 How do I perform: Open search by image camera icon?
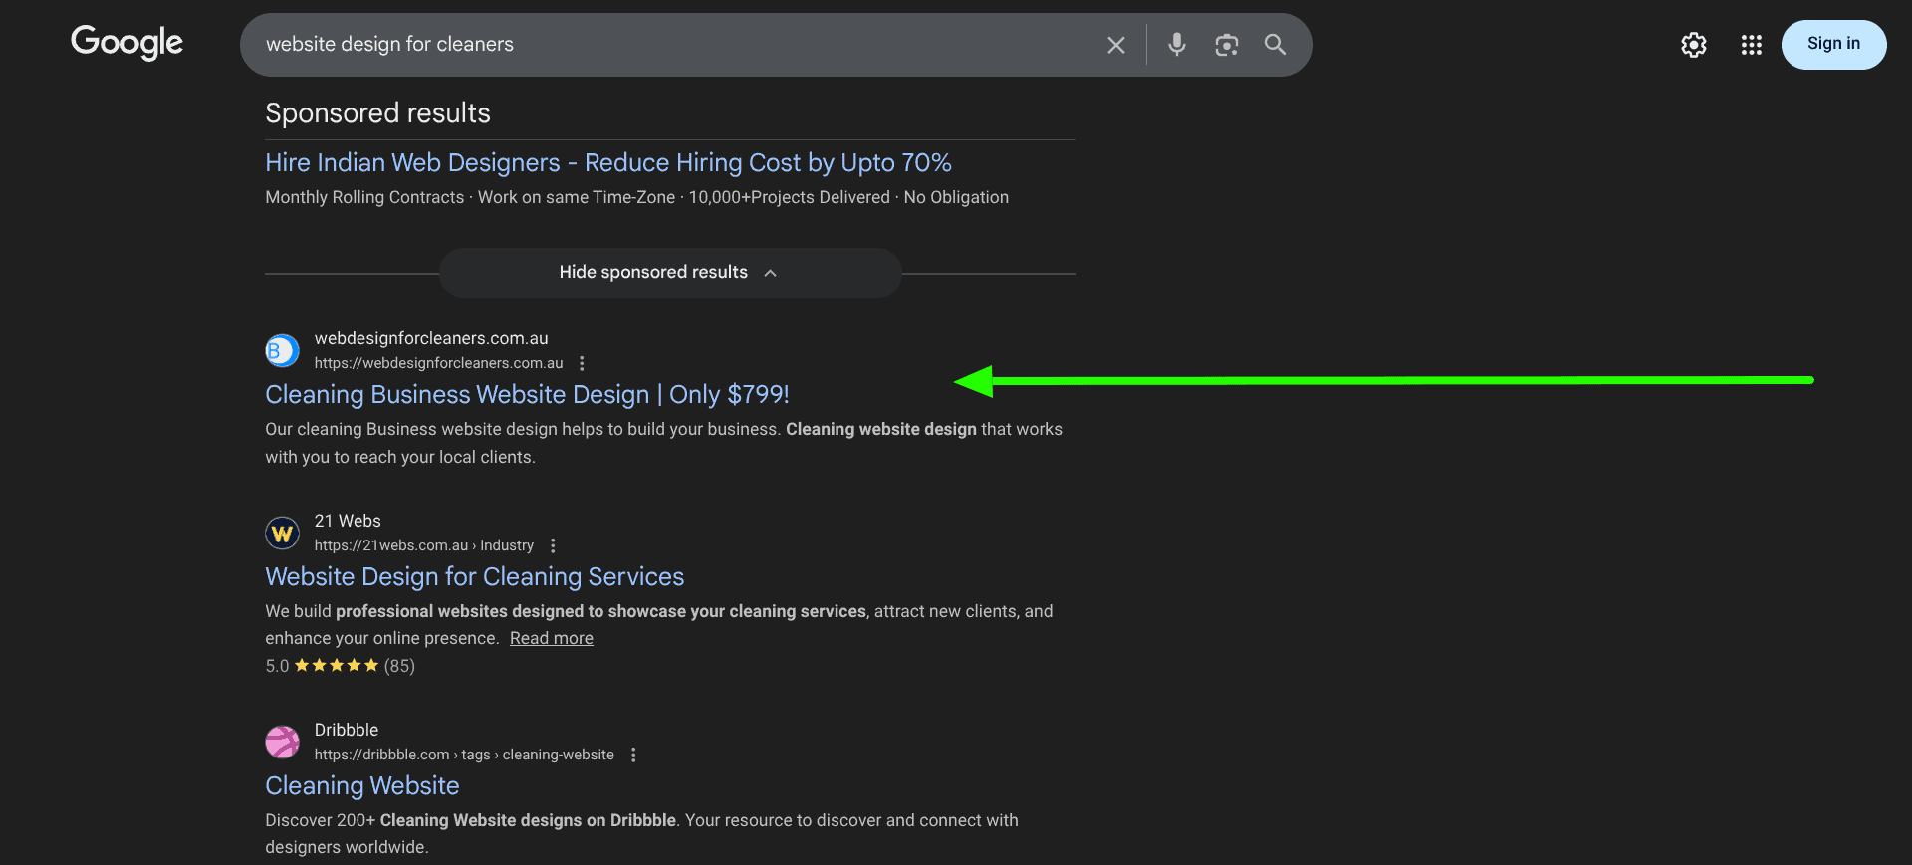tap(1227, 45)
